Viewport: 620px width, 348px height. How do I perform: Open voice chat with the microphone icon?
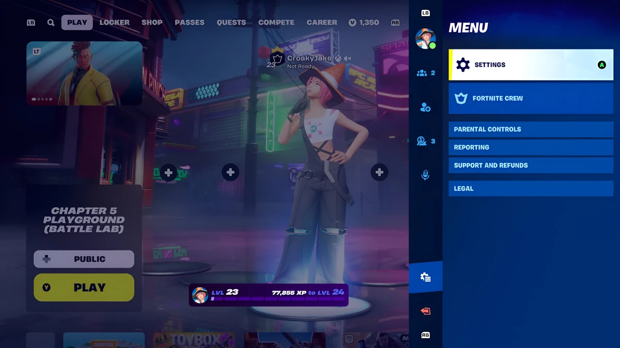tap(425, 175)
